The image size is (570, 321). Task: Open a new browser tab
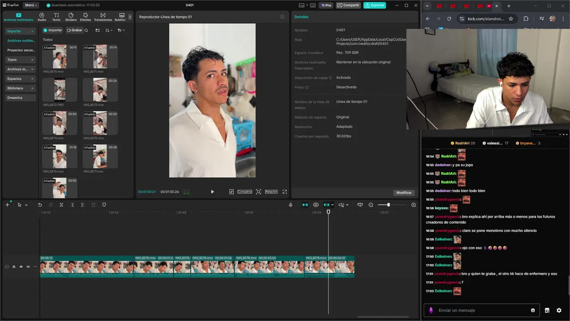(509, 6)
